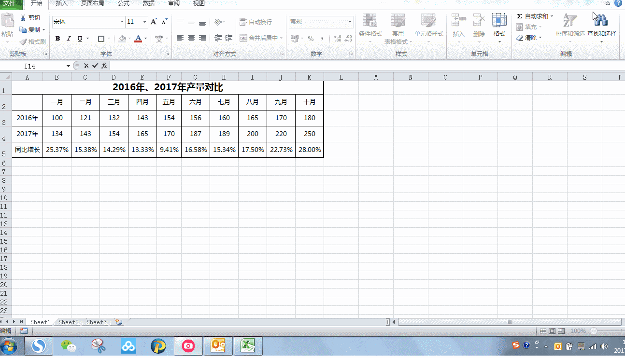Switch to the Page Layout (页面布局) tab
Image resolution: width=625 pixels, height=358 pixels.
92,4
